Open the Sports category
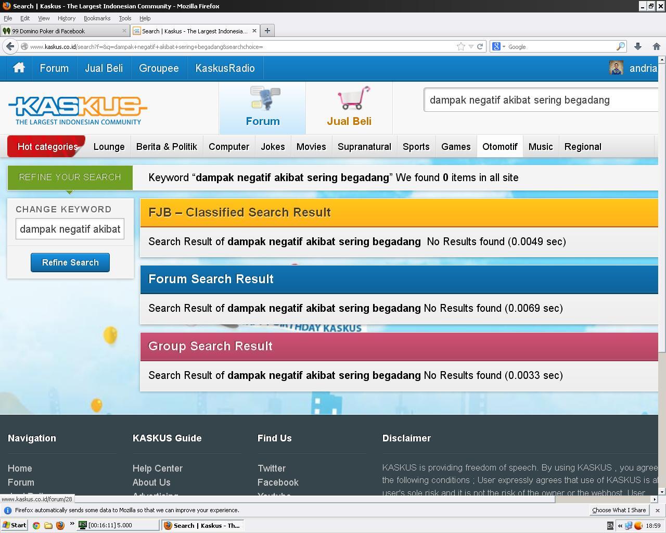This screenshot has height=533, width=666. click(416, 147)
